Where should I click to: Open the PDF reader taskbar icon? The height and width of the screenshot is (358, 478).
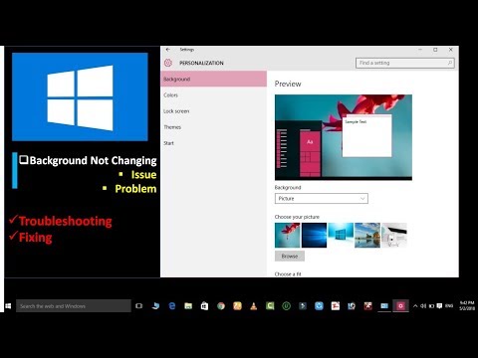tap(336, 306)
